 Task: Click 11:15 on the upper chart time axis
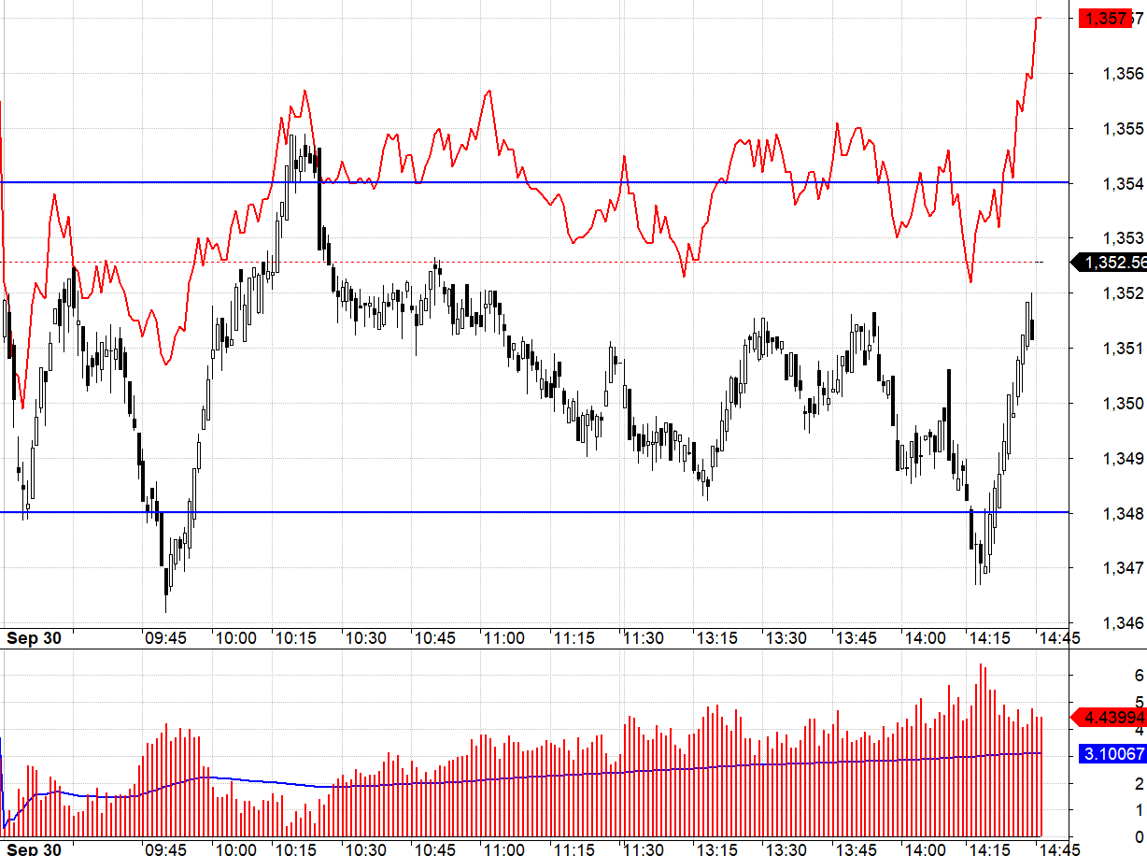tap(573, 638)
